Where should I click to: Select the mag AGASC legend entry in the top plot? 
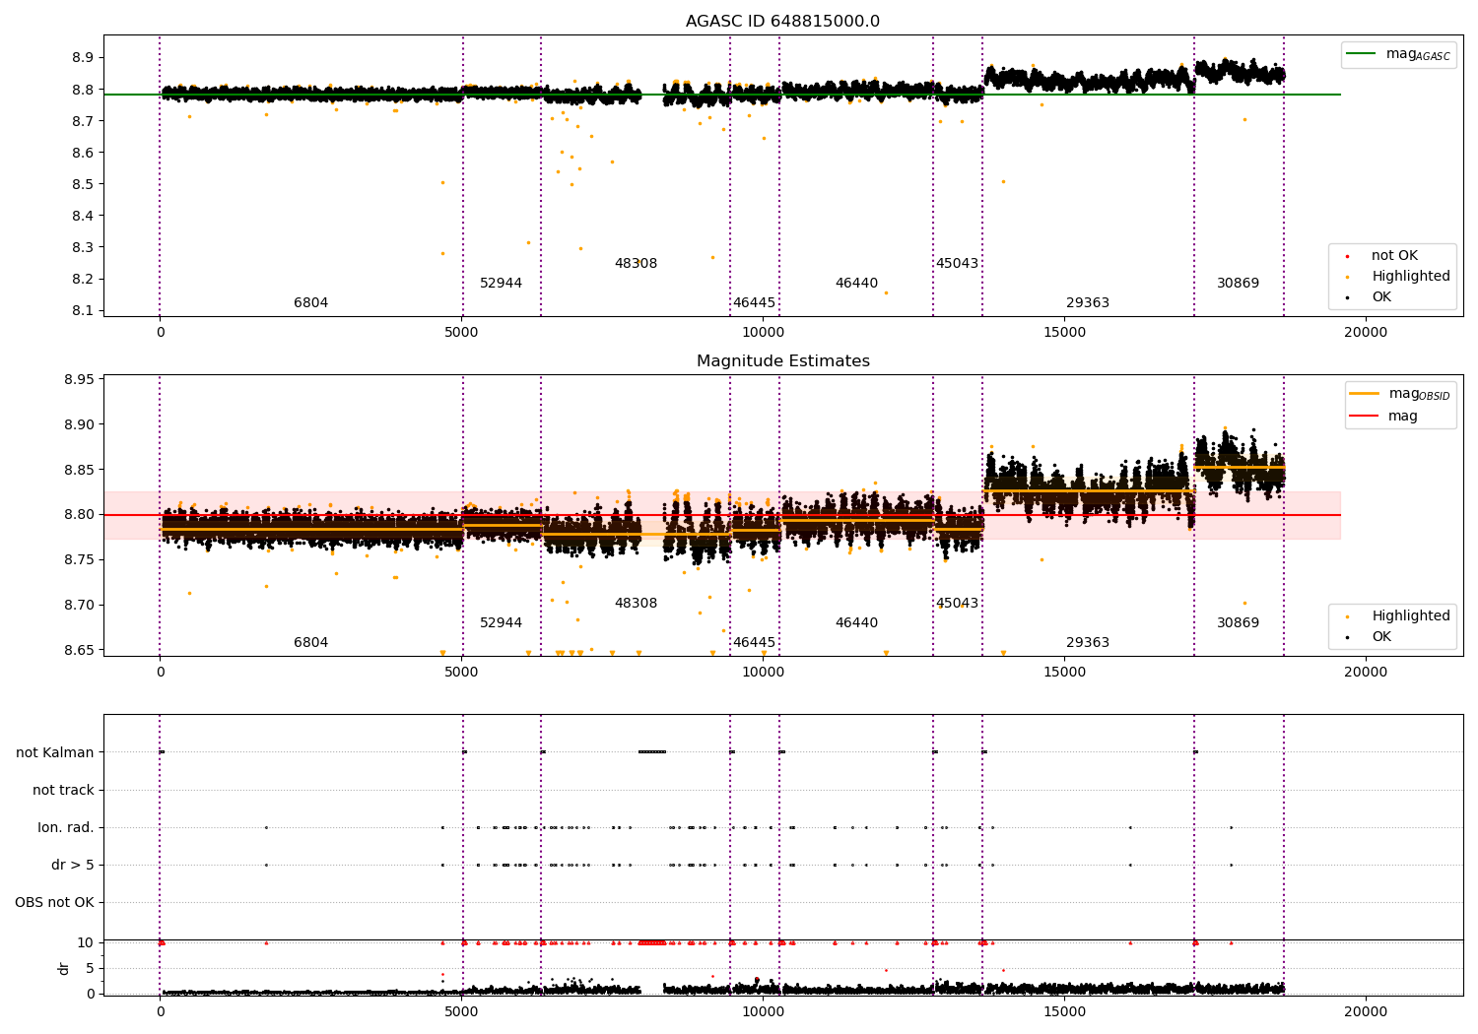point(1398,55)
